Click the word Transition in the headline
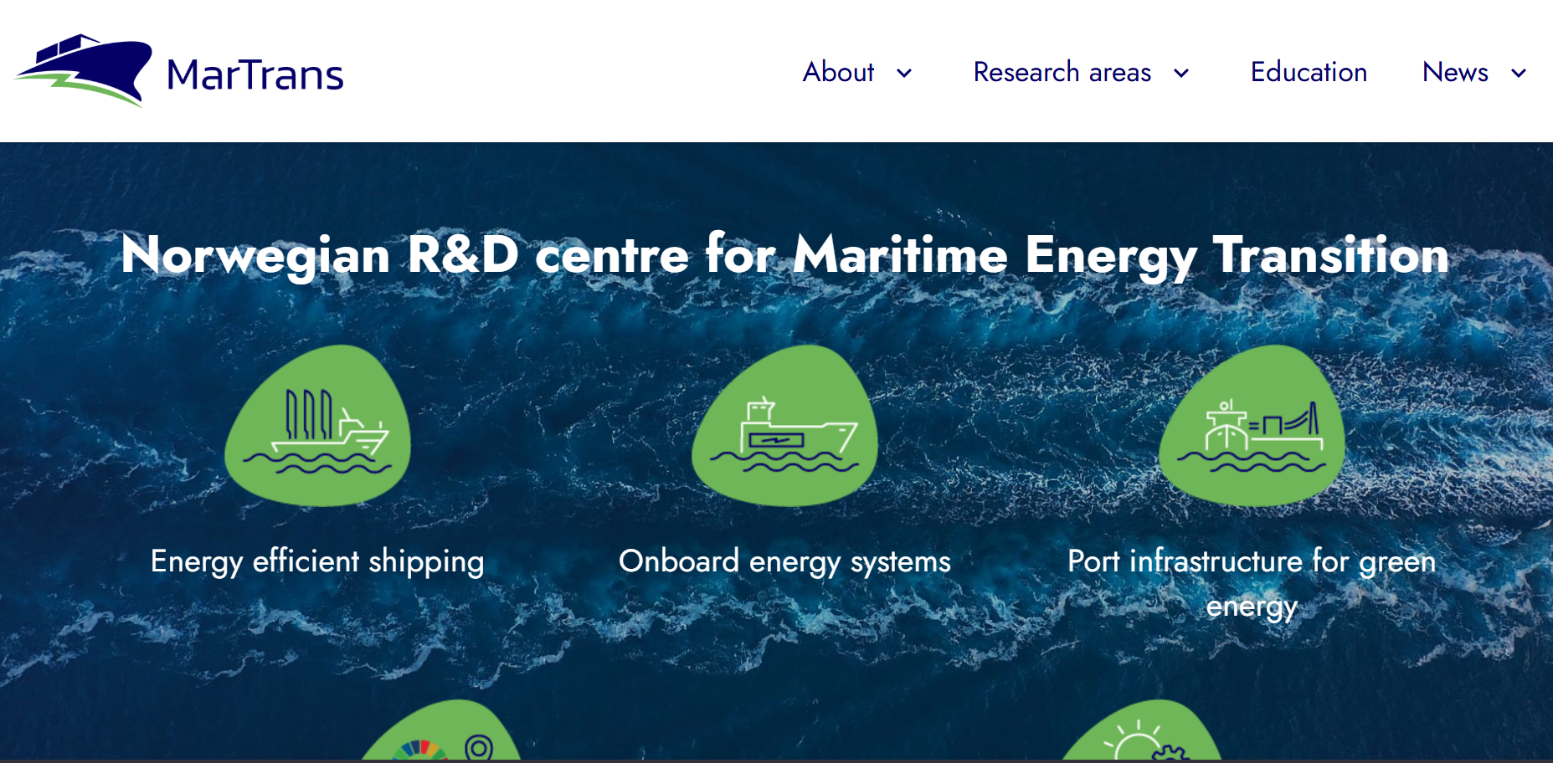Viewport: 1553px width, 763px height. (1330, 254)
